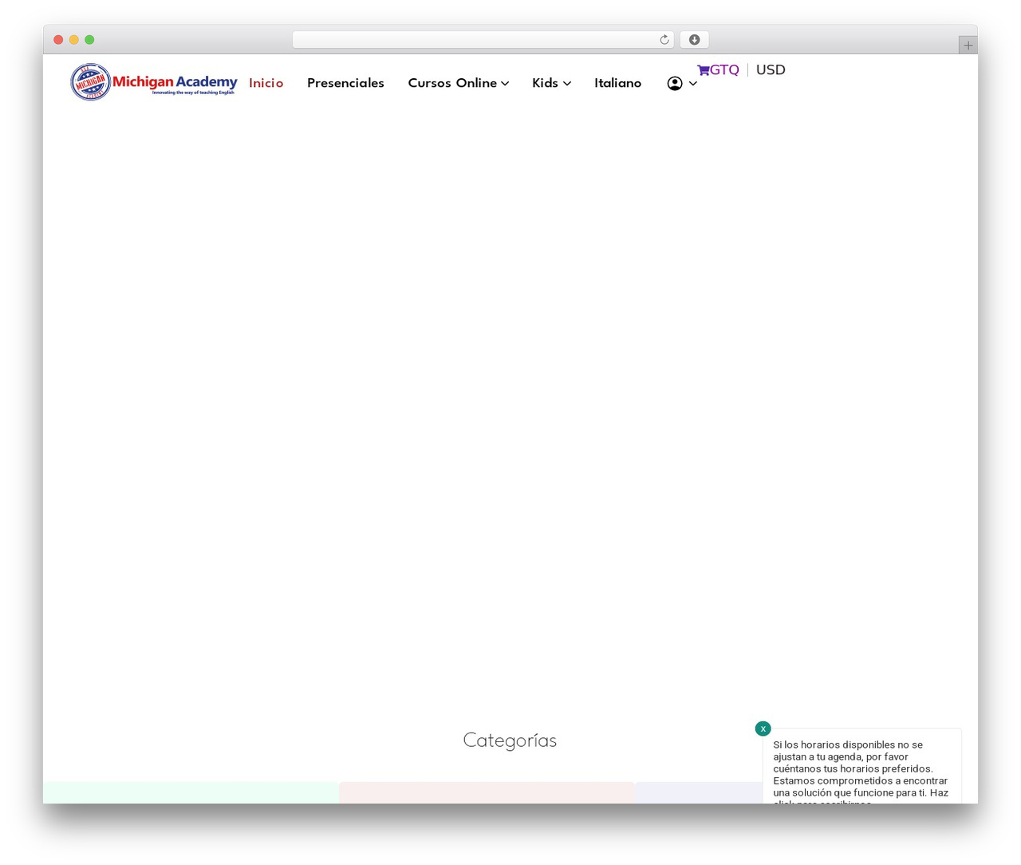The image size is (1021, 865).
Task: Click the browser download icon
Action: click(x=694, y=40)
